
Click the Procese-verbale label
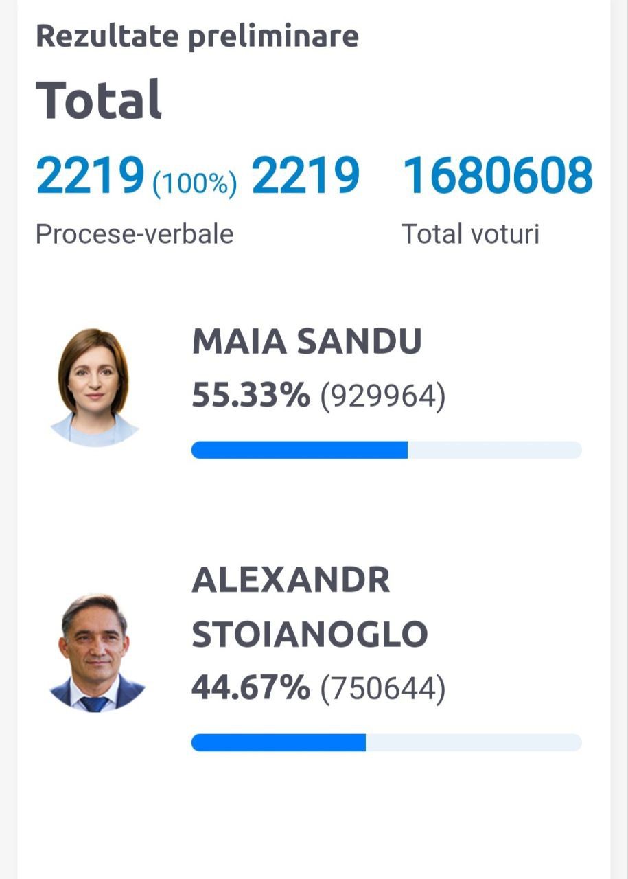click(135, 234)
